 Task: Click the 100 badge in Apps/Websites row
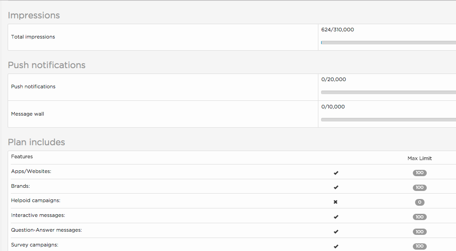(x=420, y=173)
